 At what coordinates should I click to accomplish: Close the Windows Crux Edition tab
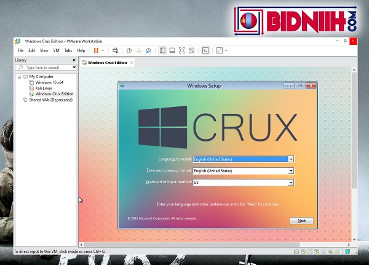click(132, 63)
